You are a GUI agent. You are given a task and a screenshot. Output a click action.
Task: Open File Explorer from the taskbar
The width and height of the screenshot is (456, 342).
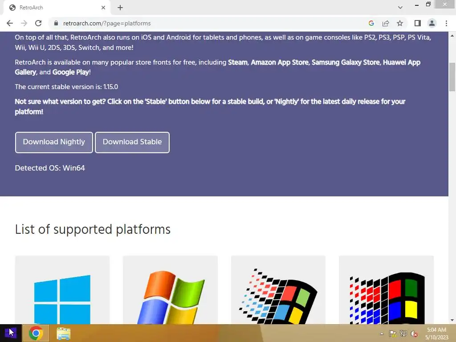click(63, 333)
